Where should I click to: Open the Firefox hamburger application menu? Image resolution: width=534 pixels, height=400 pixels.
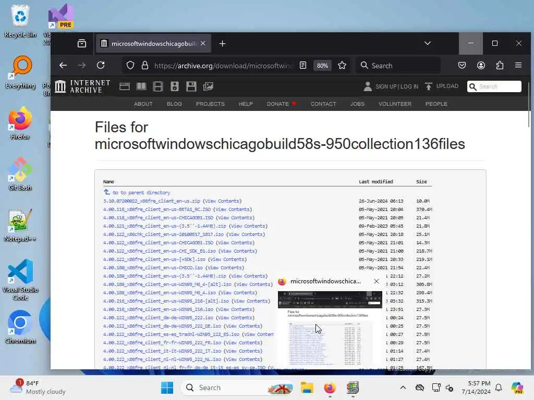point(518,65)
